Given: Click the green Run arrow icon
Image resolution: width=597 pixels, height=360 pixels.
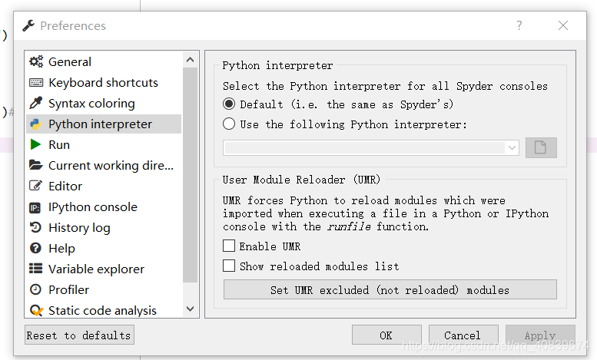Looking at the screenshot, I should 35,145.
